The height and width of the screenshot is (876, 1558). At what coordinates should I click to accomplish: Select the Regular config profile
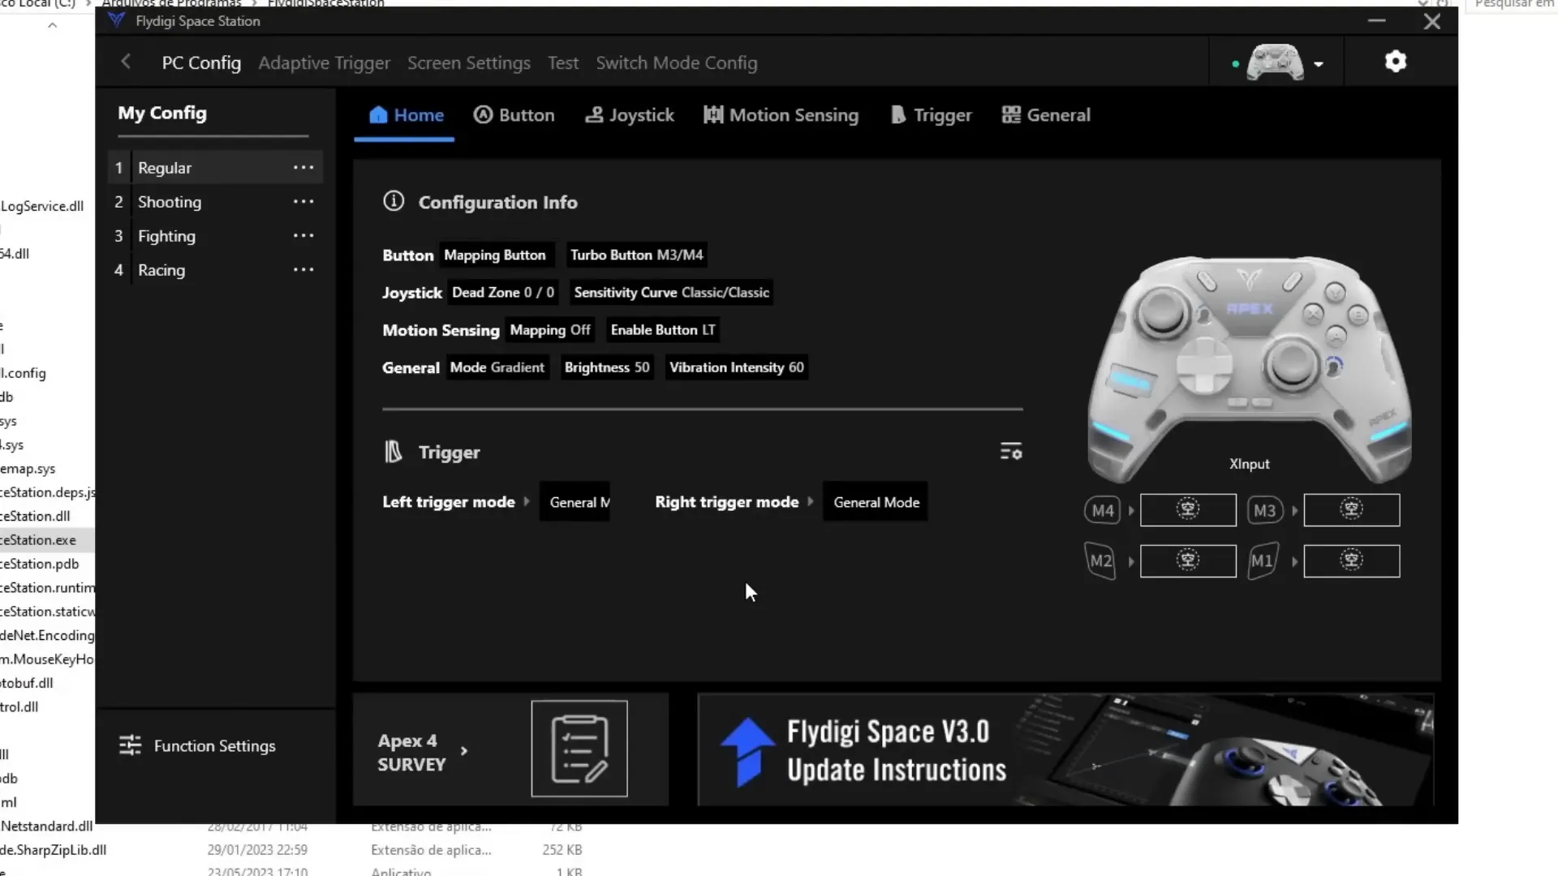click(215, 168)
